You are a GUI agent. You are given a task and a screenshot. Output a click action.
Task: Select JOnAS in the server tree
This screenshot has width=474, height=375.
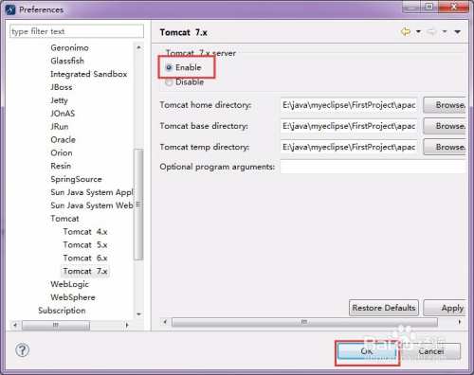coord(63,114)
